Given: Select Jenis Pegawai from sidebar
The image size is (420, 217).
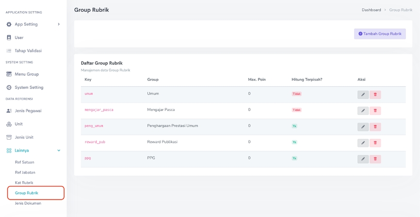Looking at the screenshot, I should [28, 111].
